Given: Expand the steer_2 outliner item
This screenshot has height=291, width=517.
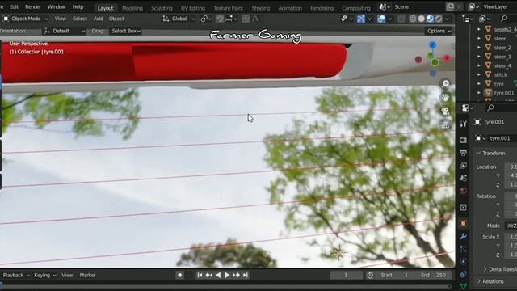Looking at the screenshot, I should [479, 48].
